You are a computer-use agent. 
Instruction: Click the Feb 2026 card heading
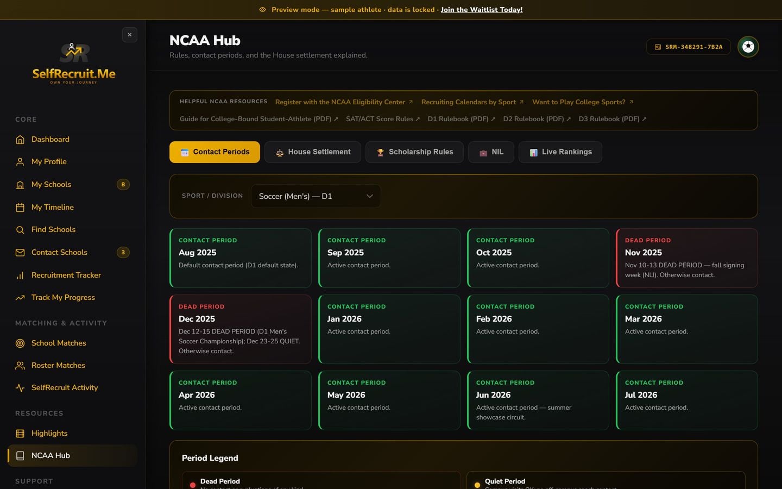[x=494, y=319]
